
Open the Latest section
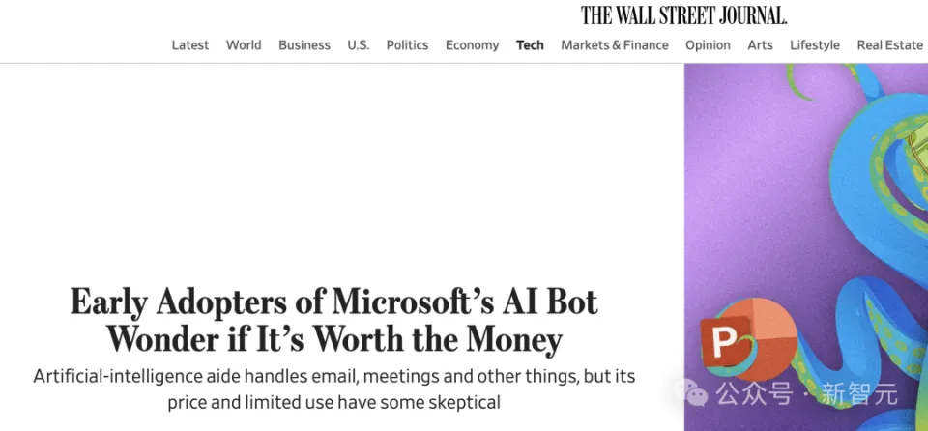coord(190,45)
